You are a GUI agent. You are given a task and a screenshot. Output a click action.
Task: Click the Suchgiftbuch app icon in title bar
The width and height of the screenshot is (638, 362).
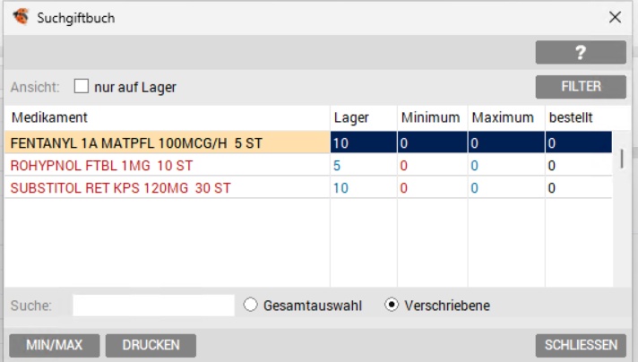point(19,17)
